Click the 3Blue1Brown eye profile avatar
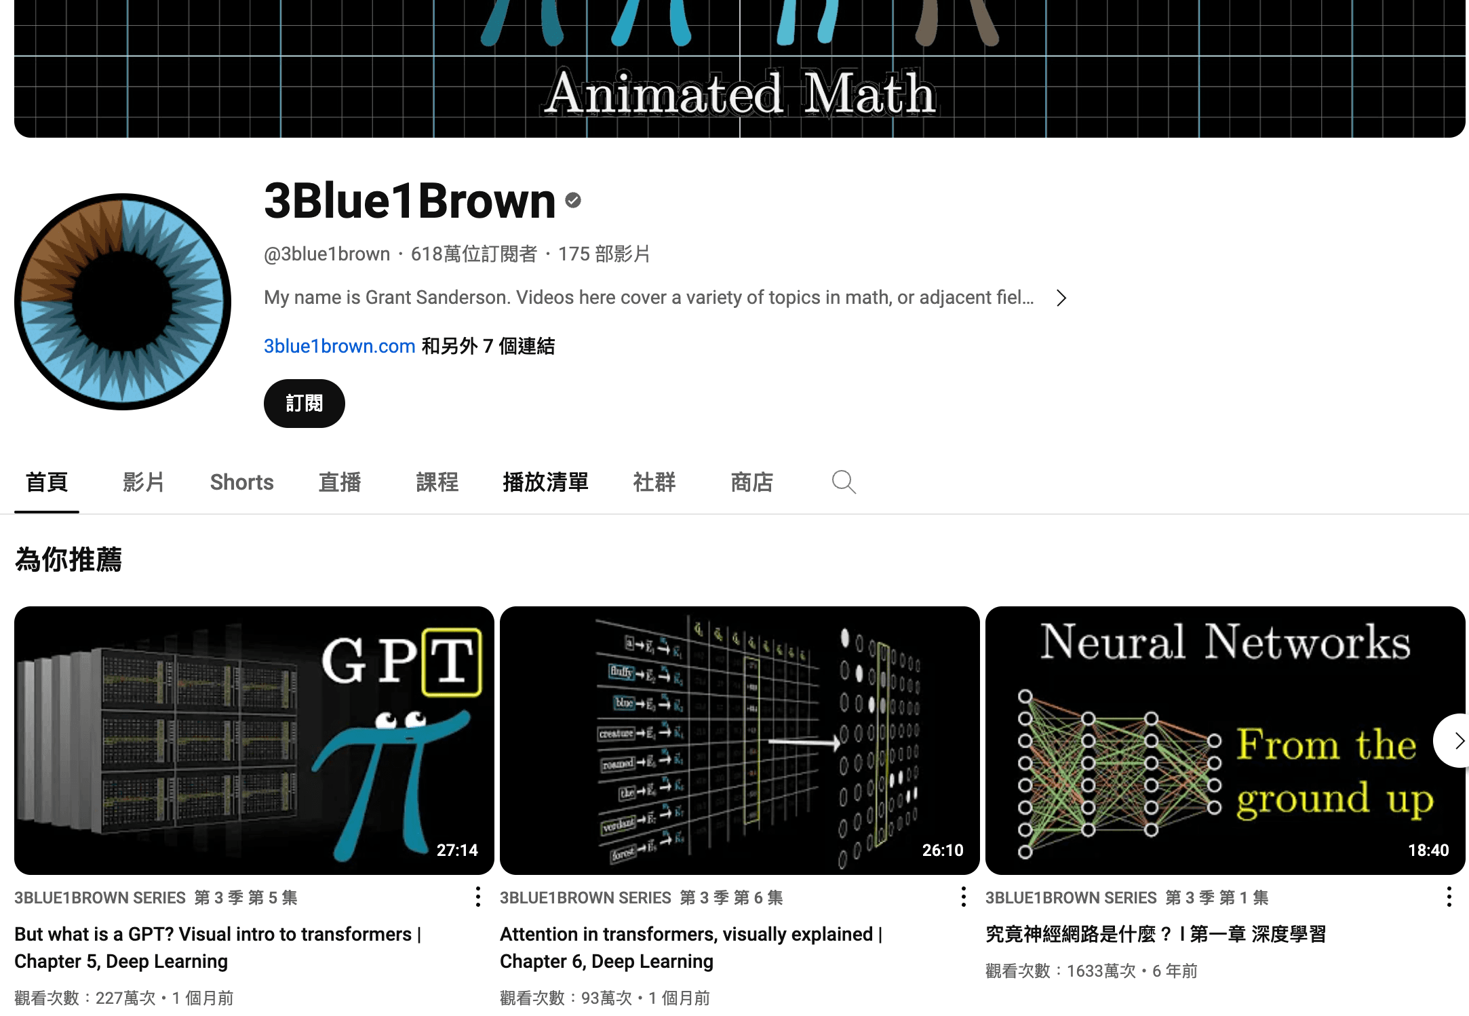The height and width of the screenshot is (1016, 1469). click(x=123, y=302)
